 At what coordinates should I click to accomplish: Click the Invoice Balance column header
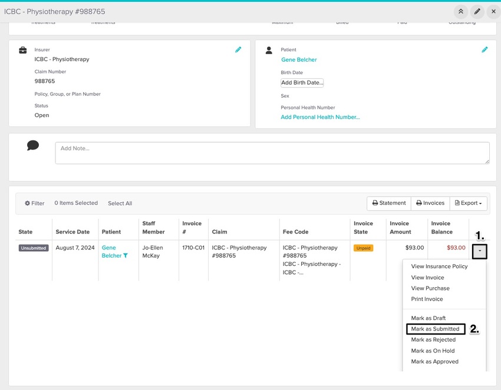441,228
